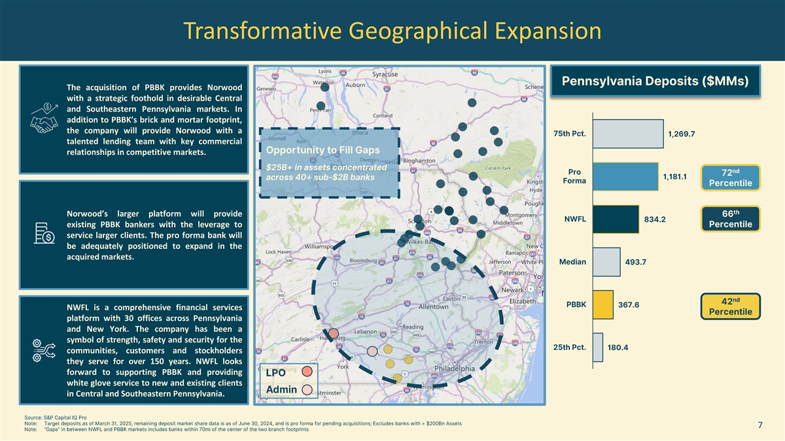Image resolution: width=785 pixels, height=441 pixels.
Task: Click the yellow branch marker nearest Wilmington
Action: pos(397,378)
